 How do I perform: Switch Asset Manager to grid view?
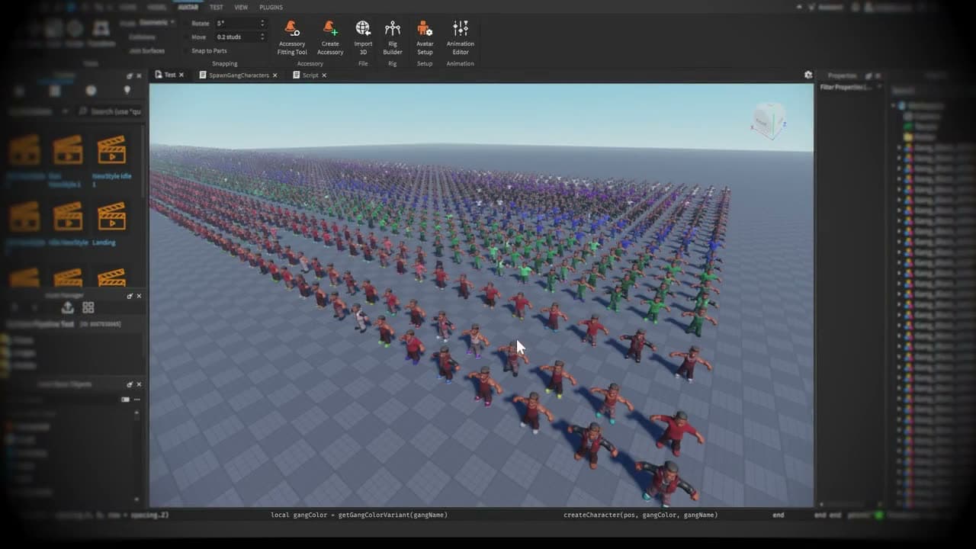click(88, 307)
